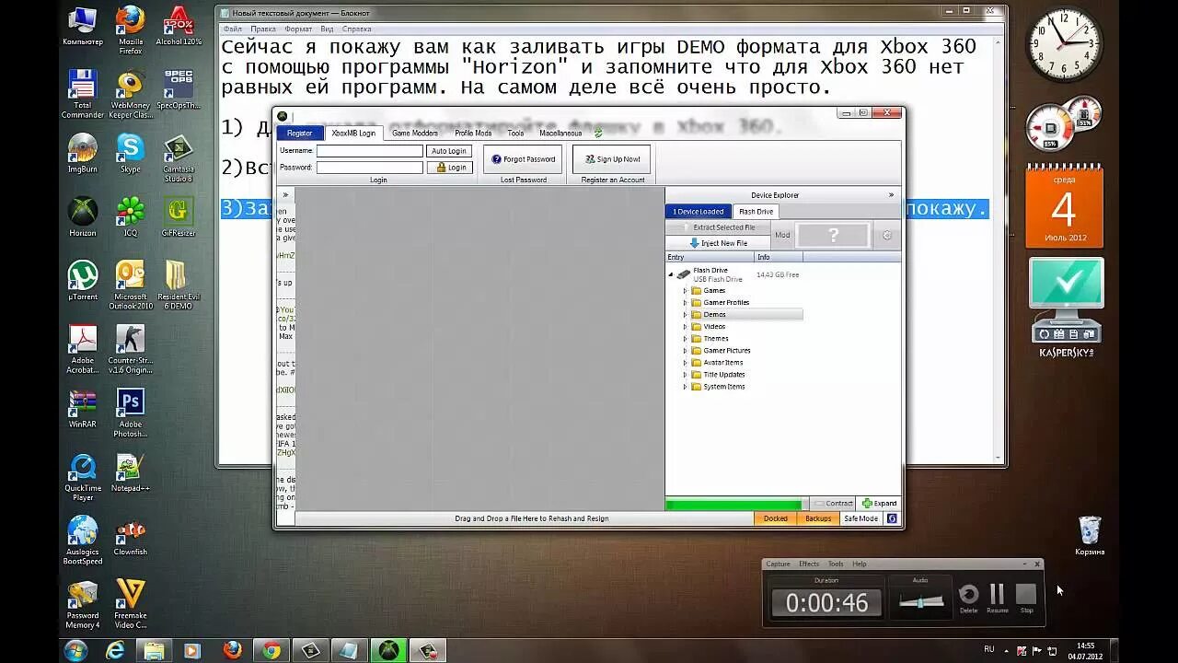
Task: Select the System Items folder
Action: click(723, 387)
